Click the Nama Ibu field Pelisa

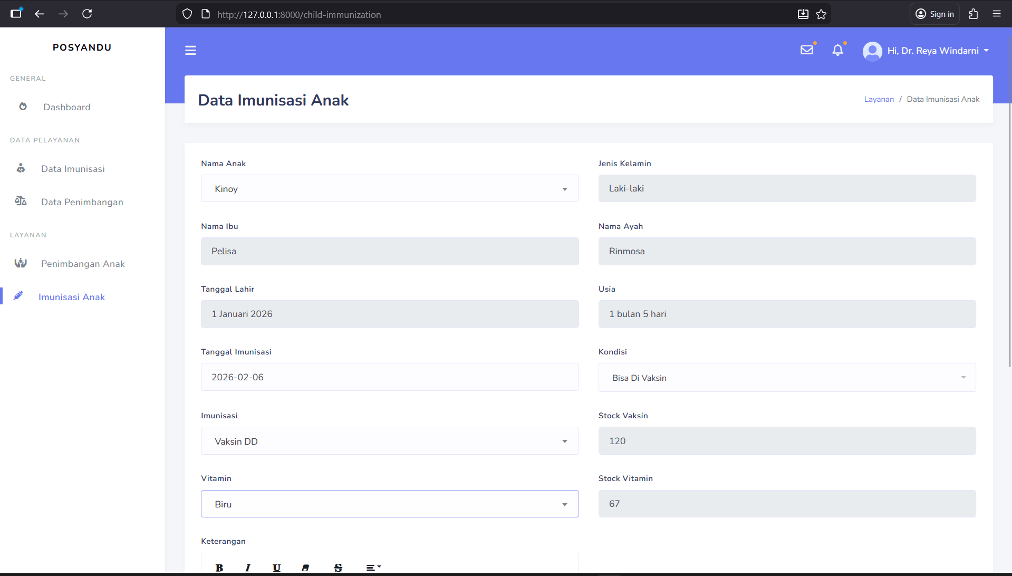click(390, 251)
